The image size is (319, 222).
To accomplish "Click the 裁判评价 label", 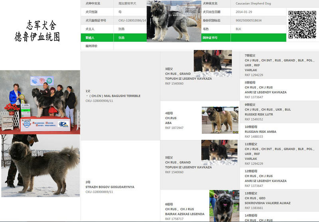I will pyautogui.click(x=91, y=46).
